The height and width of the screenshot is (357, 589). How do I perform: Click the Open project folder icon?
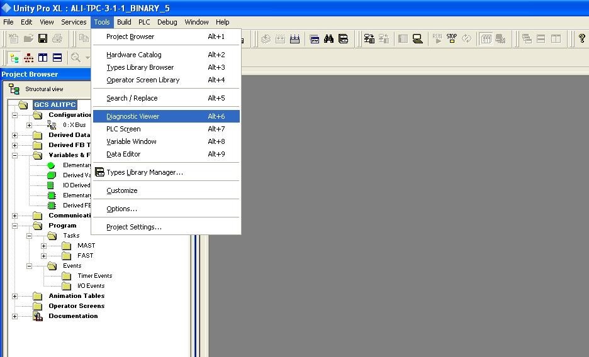tap(28, 38)
